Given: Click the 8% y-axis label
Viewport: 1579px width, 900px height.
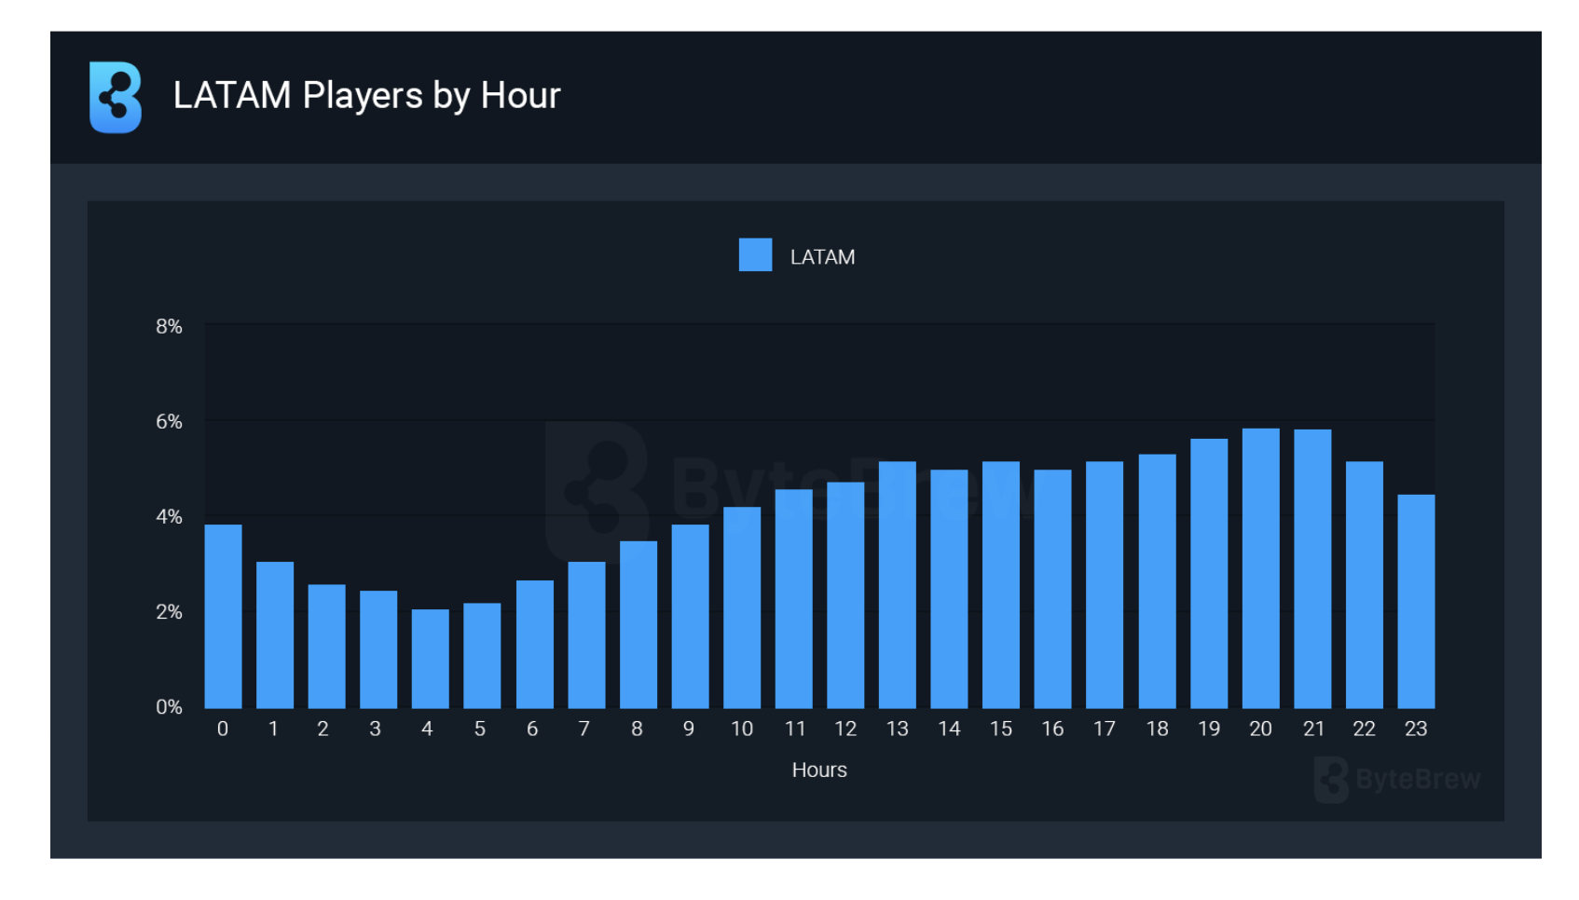Looking at the screenshot, I should 169,326.
